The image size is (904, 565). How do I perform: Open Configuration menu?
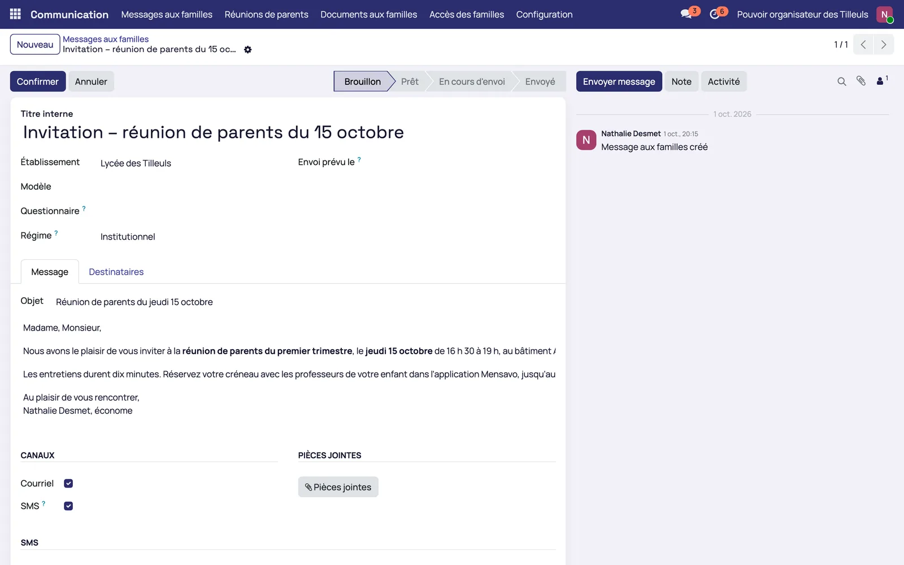[x=544, y=14]
